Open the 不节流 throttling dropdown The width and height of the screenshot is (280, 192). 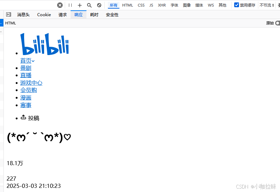pyautogui.click(x=267, y=5)
